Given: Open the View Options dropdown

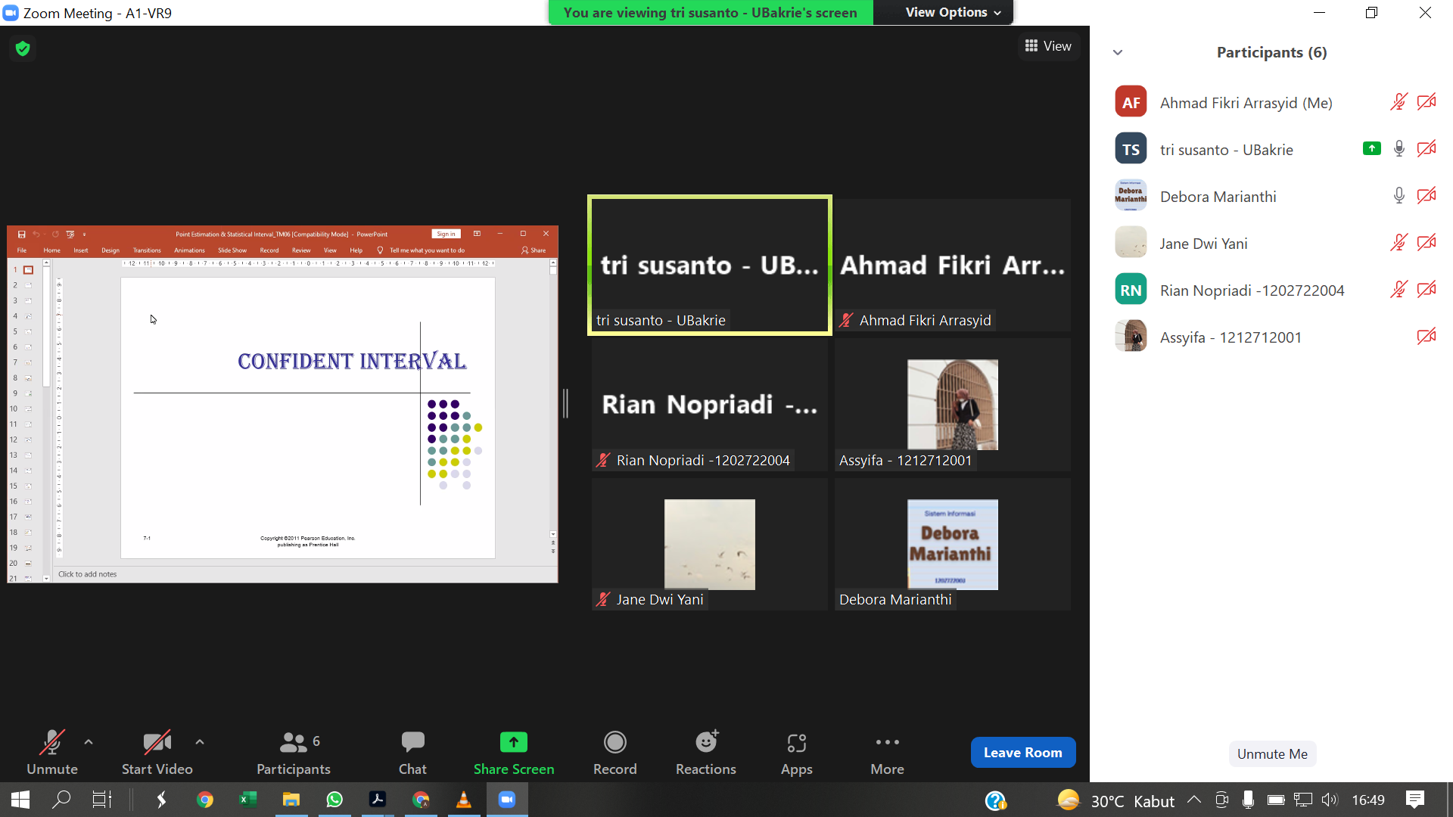Looking at the screenshot, I should [953, 13].
